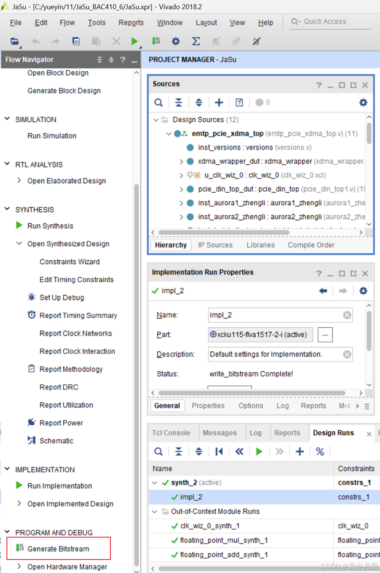Click the percent icon in Design Runs

click(320, 452)
